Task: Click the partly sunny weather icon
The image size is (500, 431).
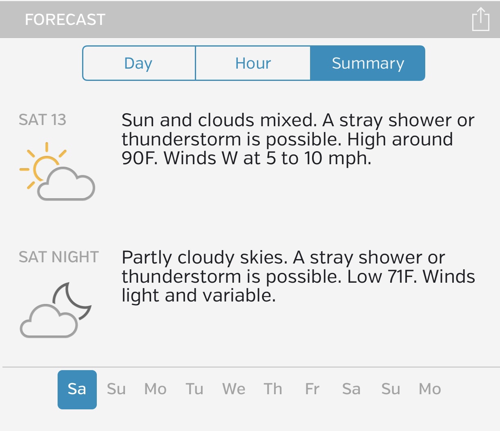Action: pos(57,172)
